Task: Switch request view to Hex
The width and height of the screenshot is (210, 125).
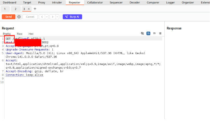Action: (31, 34)
